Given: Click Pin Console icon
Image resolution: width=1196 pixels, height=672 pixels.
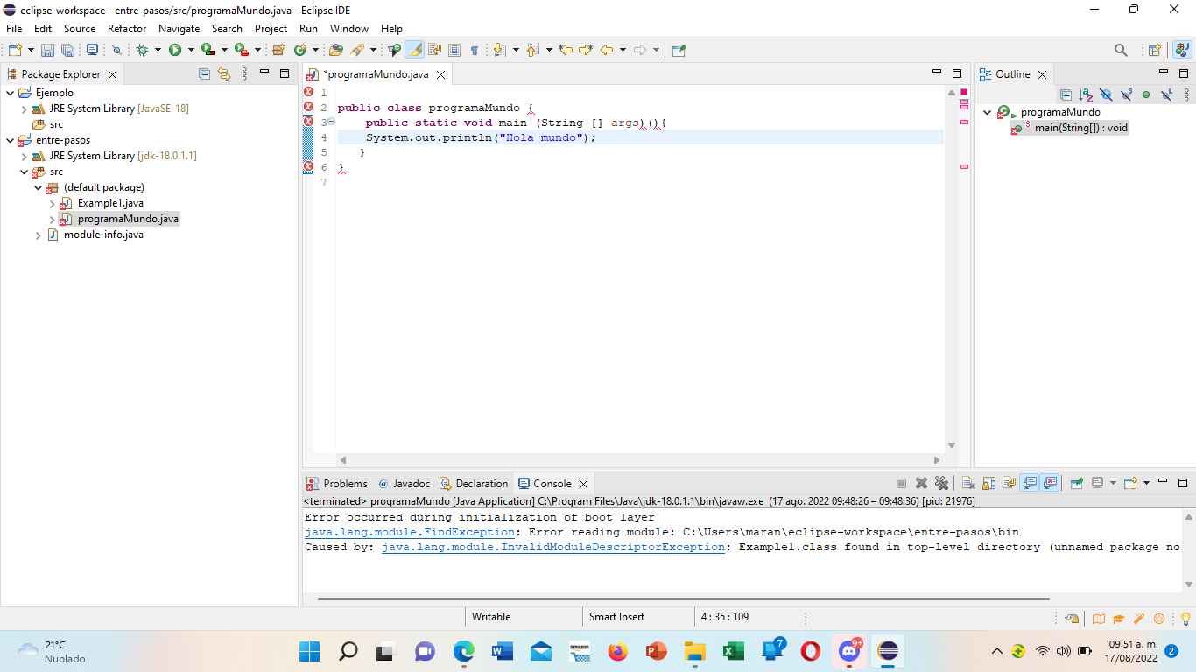Looking at the screenshot, I should [x=1077, y=483].
